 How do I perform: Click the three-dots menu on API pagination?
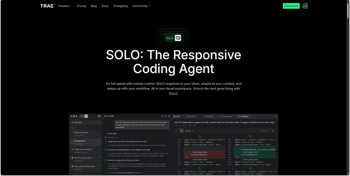point(98,141)
